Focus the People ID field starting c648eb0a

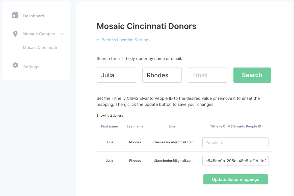click(x=235, y=161)
